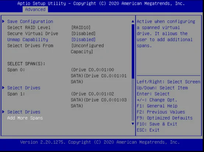The height and width of the screenshot is (152, 204).
Task: Click the Span 1 drive list
Action: [99, 100]
